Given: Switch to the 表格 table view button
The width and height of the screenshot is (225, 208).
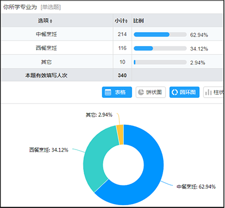Looking at the screenshot, I should tap(117, 92).
